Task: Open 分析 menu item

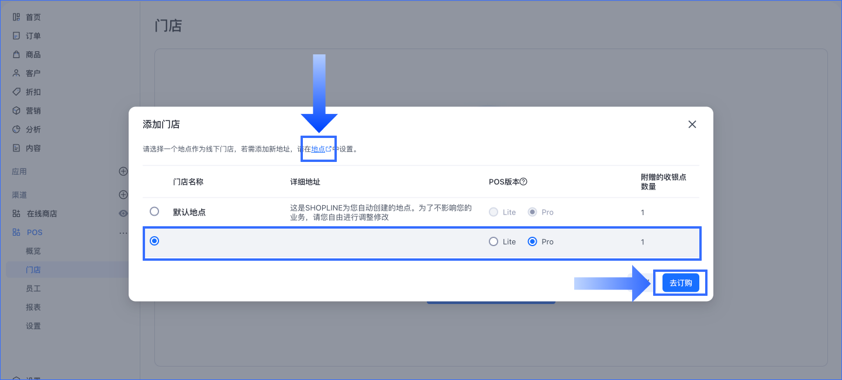Action: (x=33, y=129)
